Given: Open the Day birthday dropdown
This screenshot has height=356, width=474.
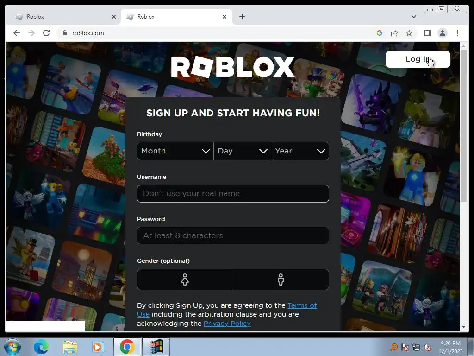Looking at the screenshot, I should [x=242, y=151].
